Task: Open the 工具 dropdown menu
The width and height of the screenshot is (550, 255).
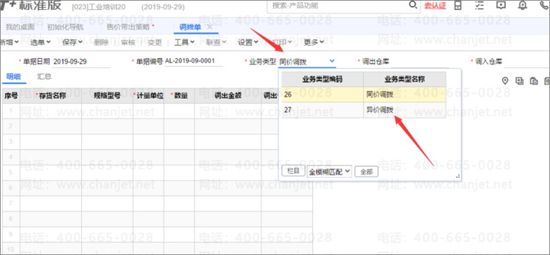Action: (185, 42)
